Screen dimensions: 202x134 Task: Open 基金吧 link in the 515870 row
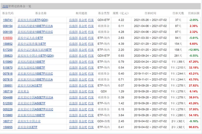click(x=83, y=68)
